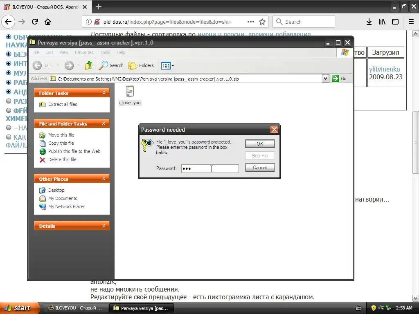Image resolution: width=419 pixels, height=314 pixels.
Task: Expand the Address bar dropdown
Action: (x=325, y=78)
